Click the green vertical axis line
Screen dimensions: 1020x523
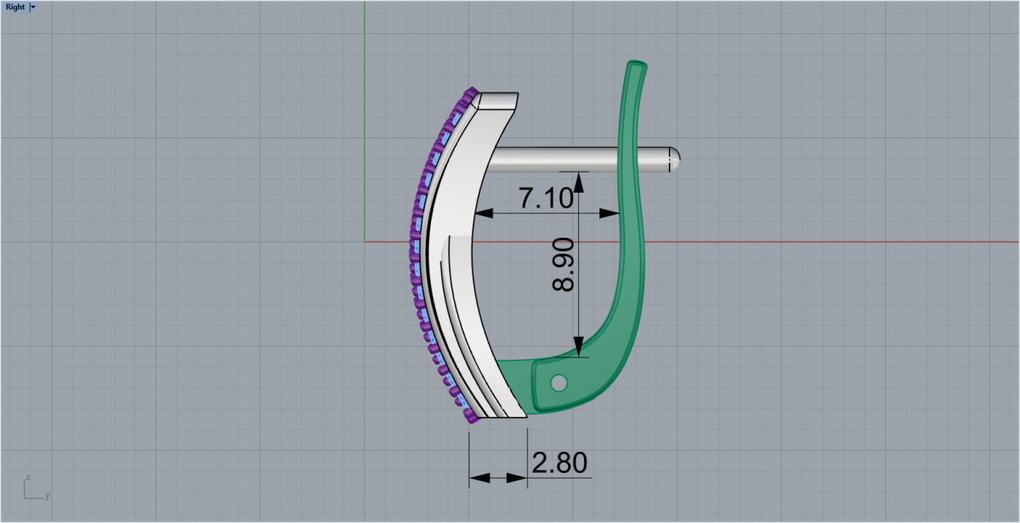364,127
